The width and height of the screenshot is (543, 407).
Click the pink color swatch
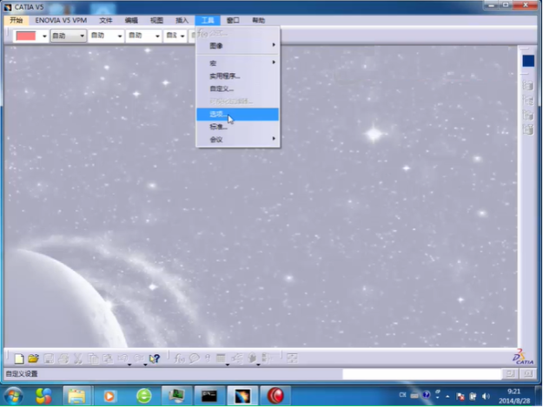[x=26, y=36]
